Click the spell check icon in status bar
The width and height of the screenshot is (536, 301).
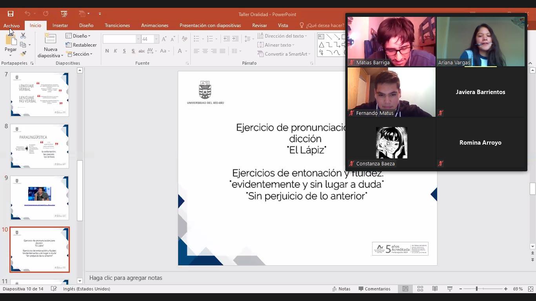54,289
